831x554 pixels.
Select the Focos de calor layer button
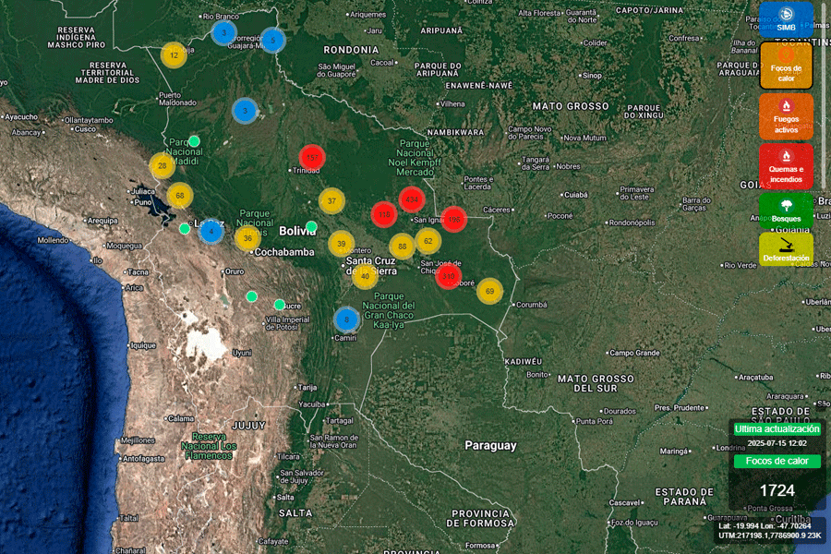(786, 66)
